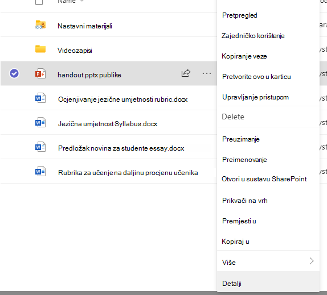Click the Word icon for Predložak novina essay.docx
The width and height of the screenshot is (327, 295).
40,147
